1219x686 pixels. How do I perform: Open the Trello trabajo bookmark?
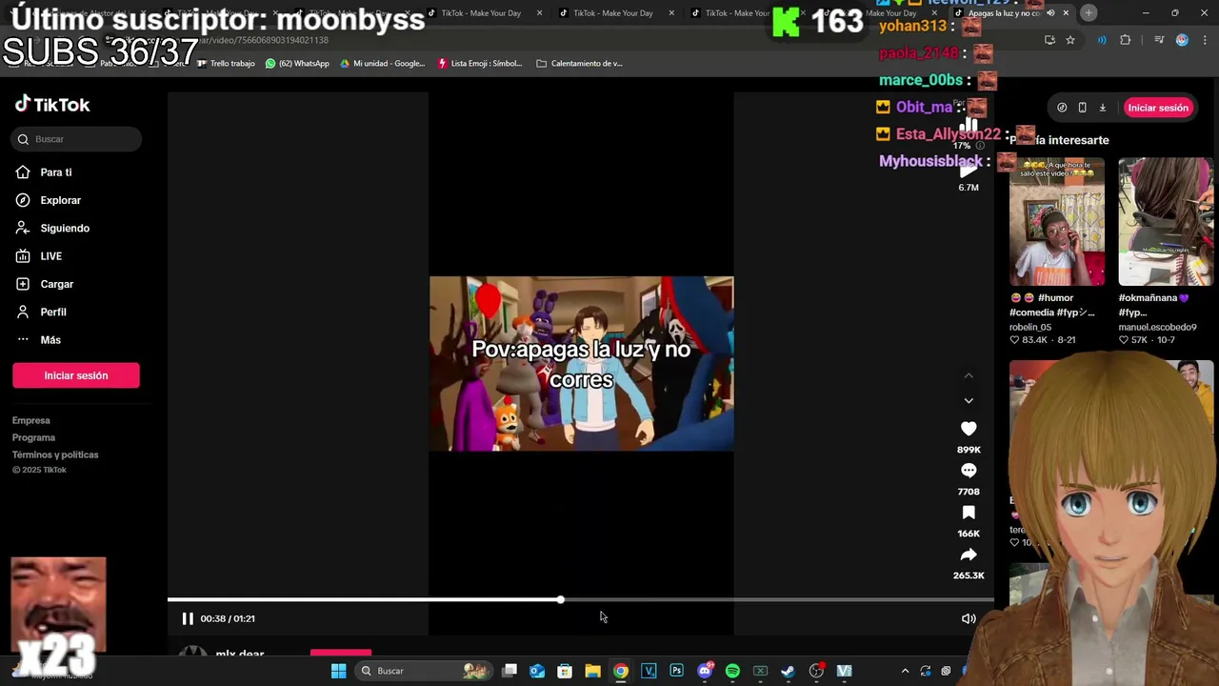point(226,64)
